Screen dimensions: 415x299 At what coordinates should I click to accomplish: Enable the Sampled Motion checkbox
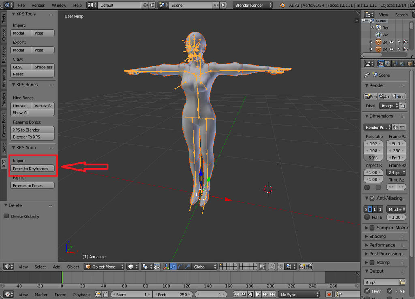point(372,228)
